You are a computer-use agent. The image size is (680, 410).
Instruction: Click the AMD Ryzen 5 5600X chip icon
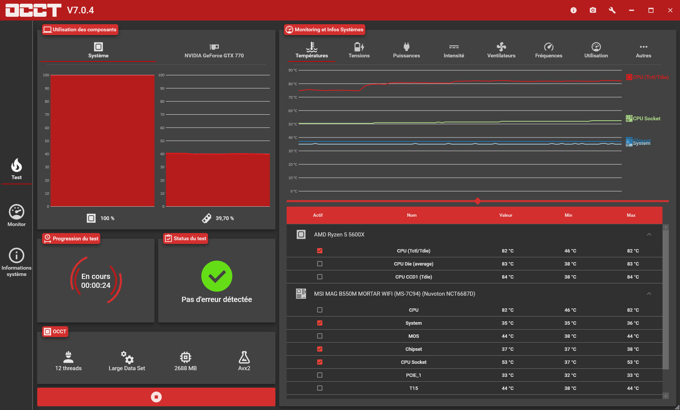pyautogui.click(x=301, y=235)
